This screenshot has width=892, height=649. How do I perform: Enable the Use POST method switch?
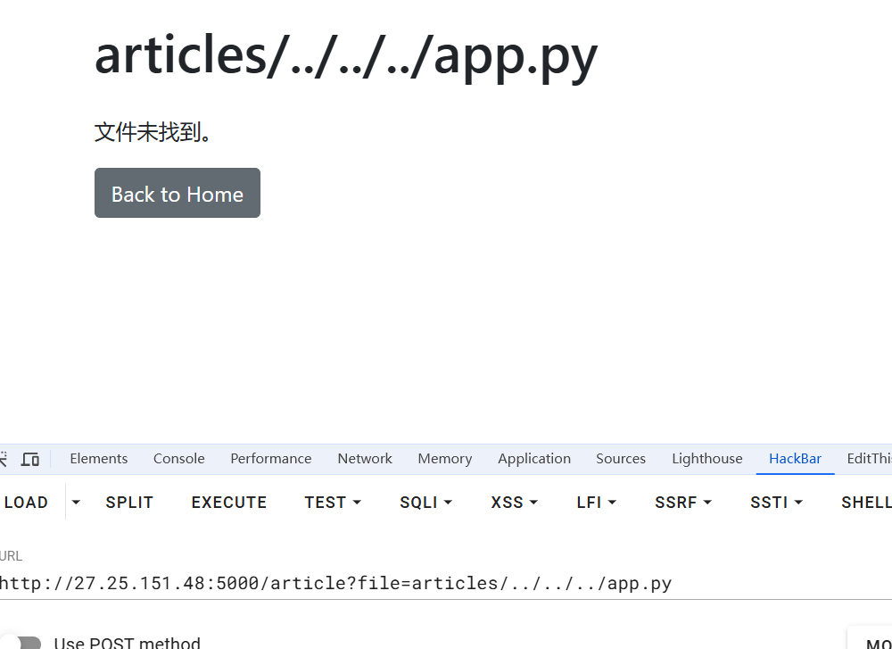[x=27, y=643]
